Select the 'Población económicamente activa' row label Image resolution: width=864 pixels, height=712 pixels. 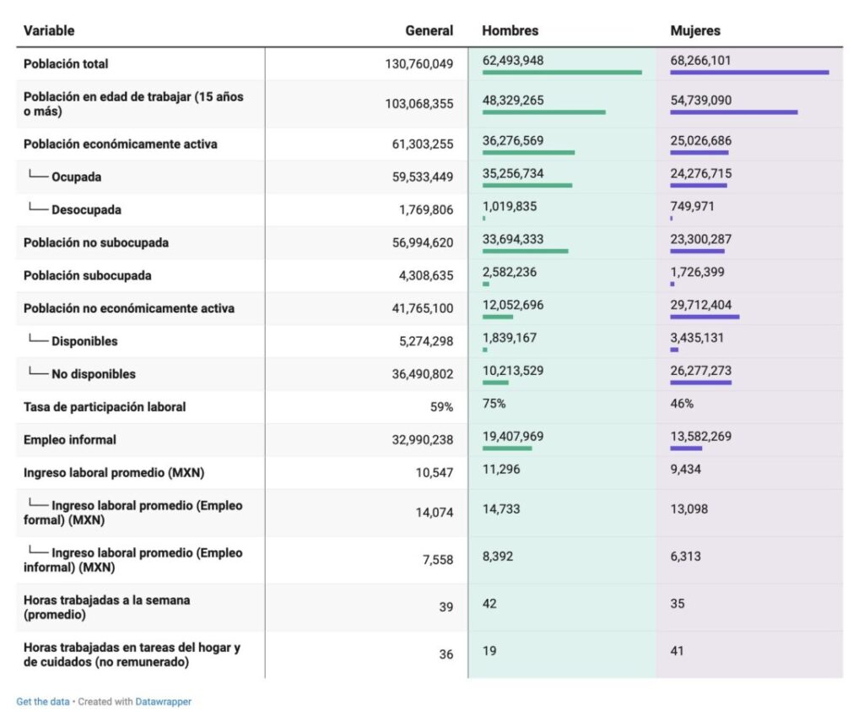coord(120,144)
